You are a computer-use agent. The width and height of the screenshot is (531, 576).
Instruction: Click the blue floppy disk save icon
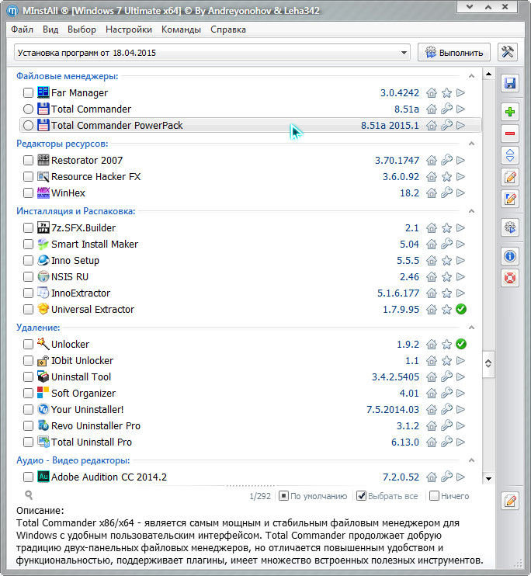(510, 83)
